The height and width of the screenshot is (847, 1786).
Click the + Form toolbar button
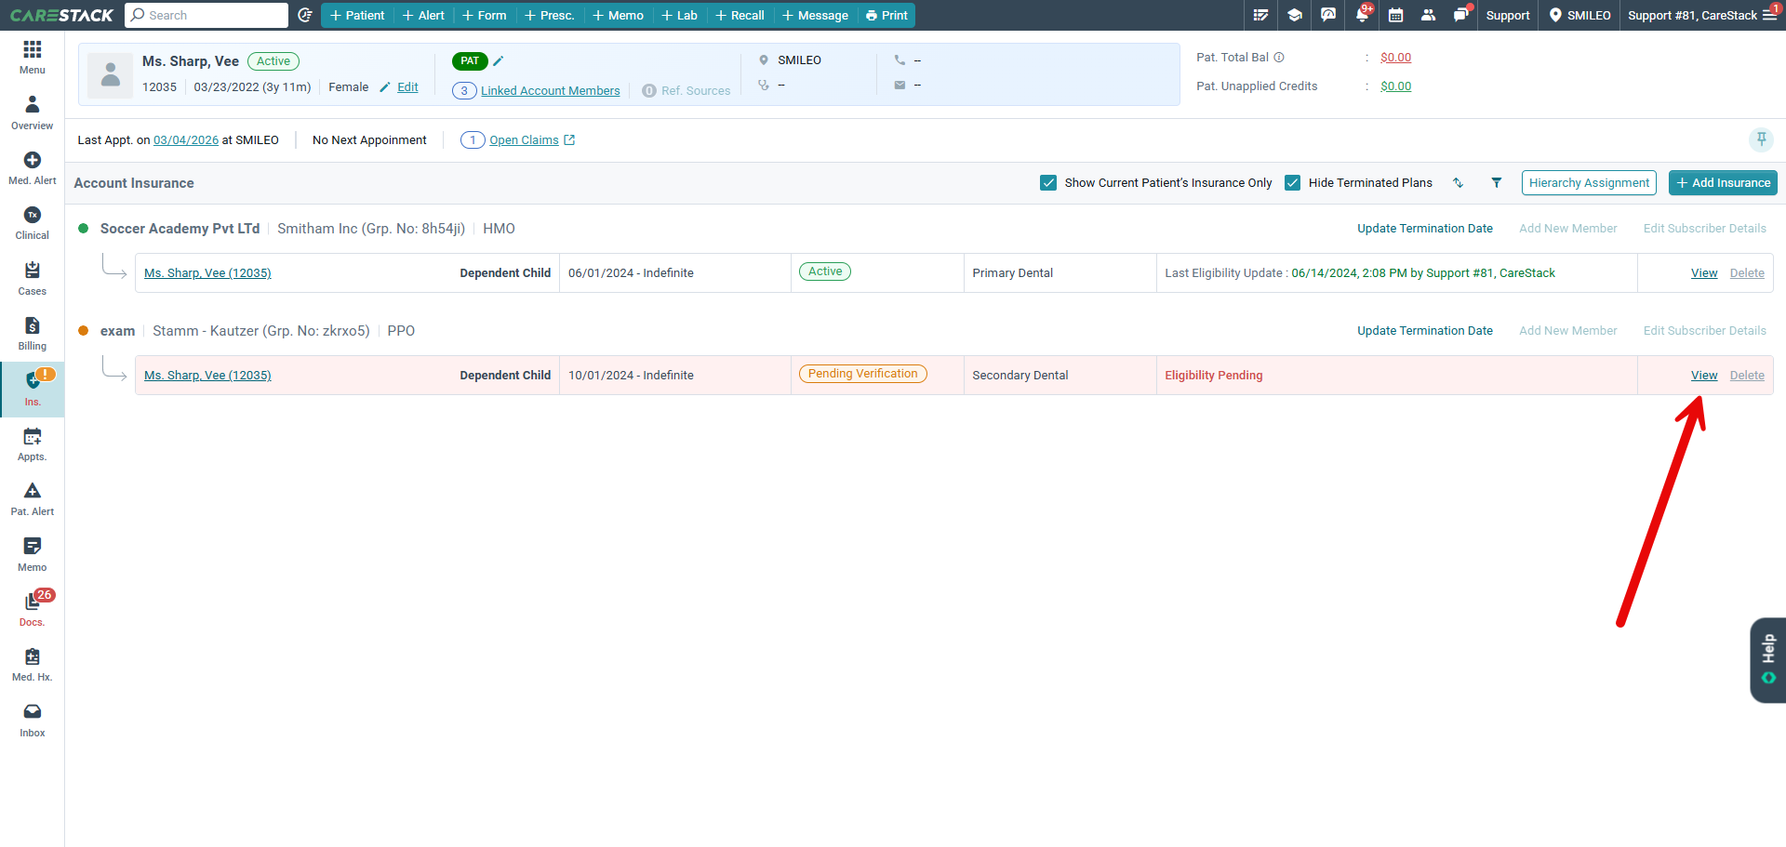tap(485, 15)
